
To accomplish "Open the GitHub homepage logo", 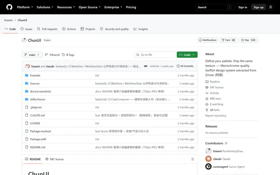I will (9, 7).
